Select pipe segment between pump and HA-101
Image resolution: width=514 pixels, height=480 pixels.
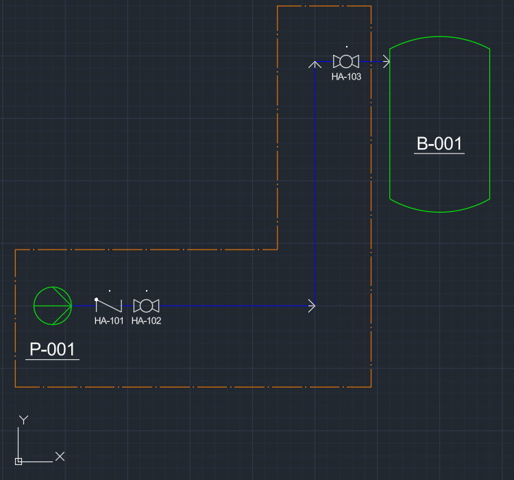coord(83,305)
